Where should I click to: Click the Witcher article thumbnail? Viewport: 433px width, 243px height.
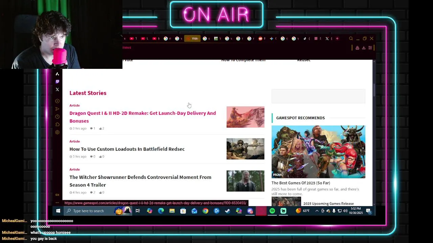coord(245,181)
